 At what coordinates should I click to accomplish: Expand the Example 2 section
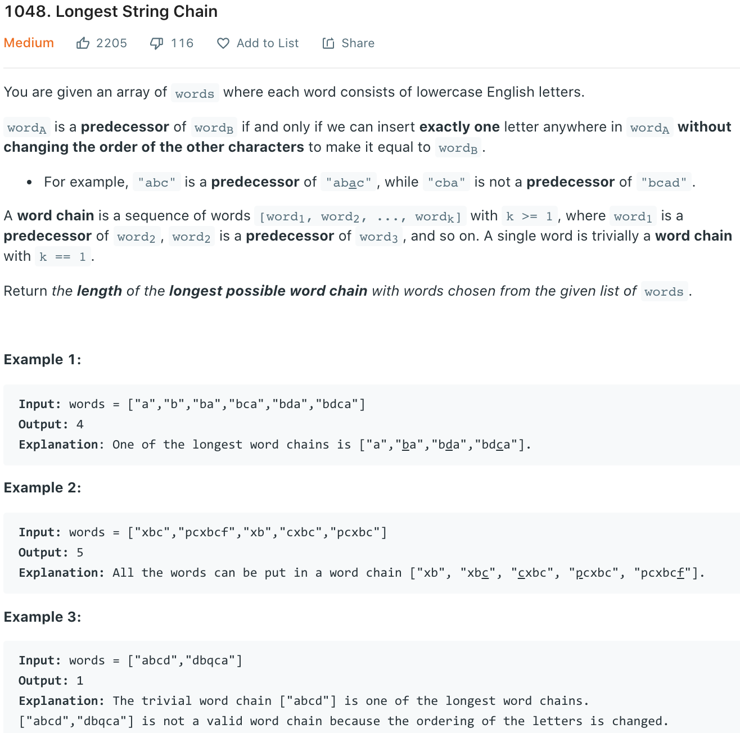point(42,487)
